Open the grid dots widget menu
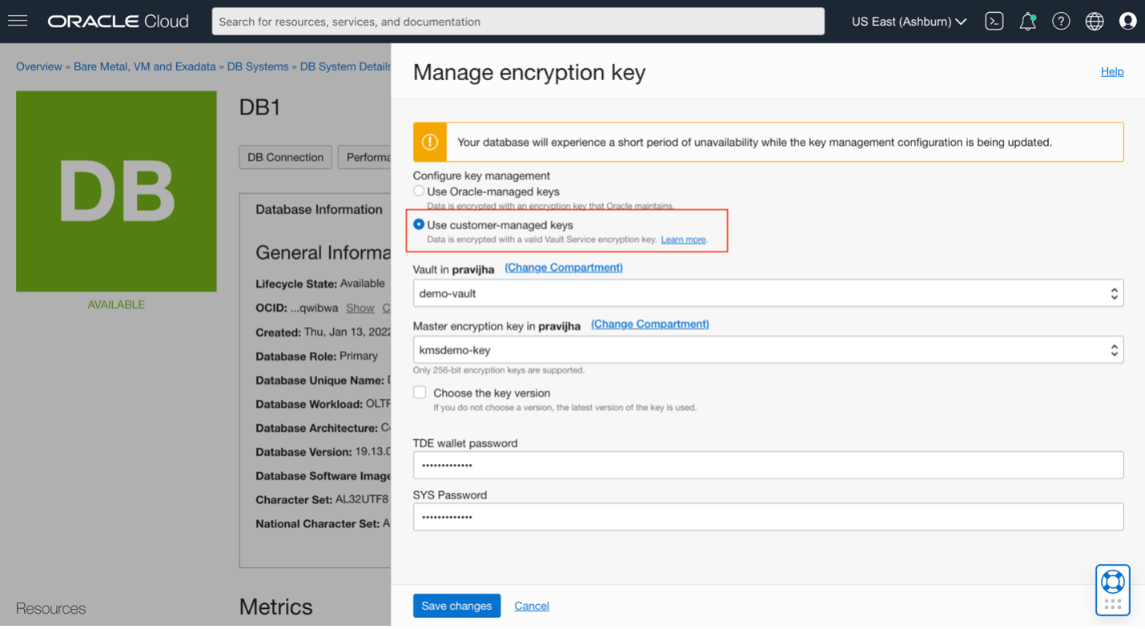 (x=1112, y=602)
